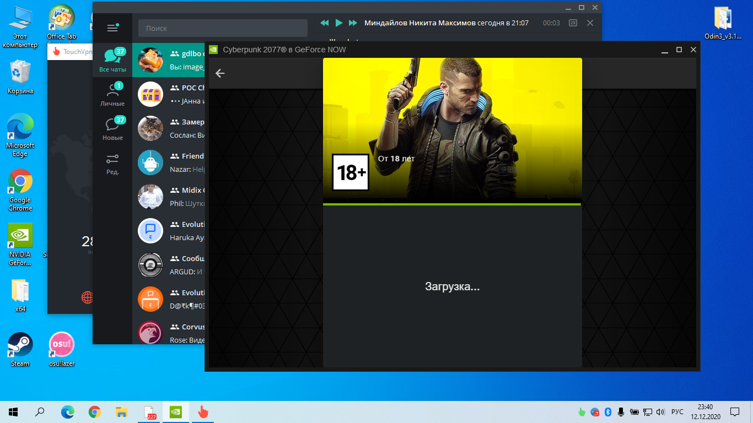Screen dimensions: 753x423
Task: Open the "Сообщ" chat from ARGUD
Action: [169, 265]
